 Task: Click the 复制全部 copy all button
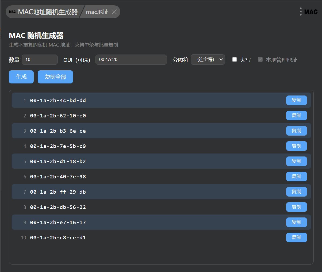pyautogui.click(x=55, y=77)
